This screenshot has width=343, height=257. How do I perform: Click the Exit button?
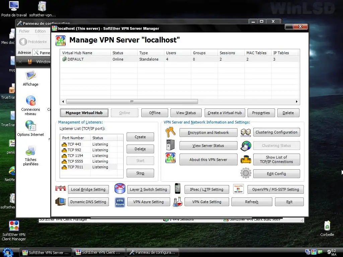point(289,202)
